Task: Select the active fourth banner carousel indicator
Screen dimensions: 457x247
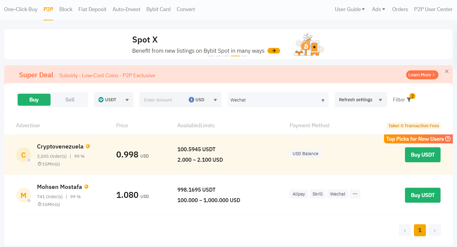Action: pyautogui.click(x=235, y=56)
